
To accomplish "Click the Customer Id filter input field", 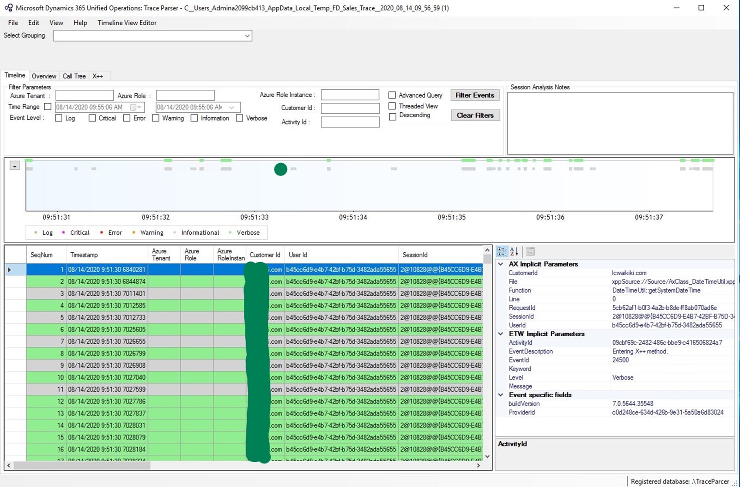I will click(x=350, y=108).
